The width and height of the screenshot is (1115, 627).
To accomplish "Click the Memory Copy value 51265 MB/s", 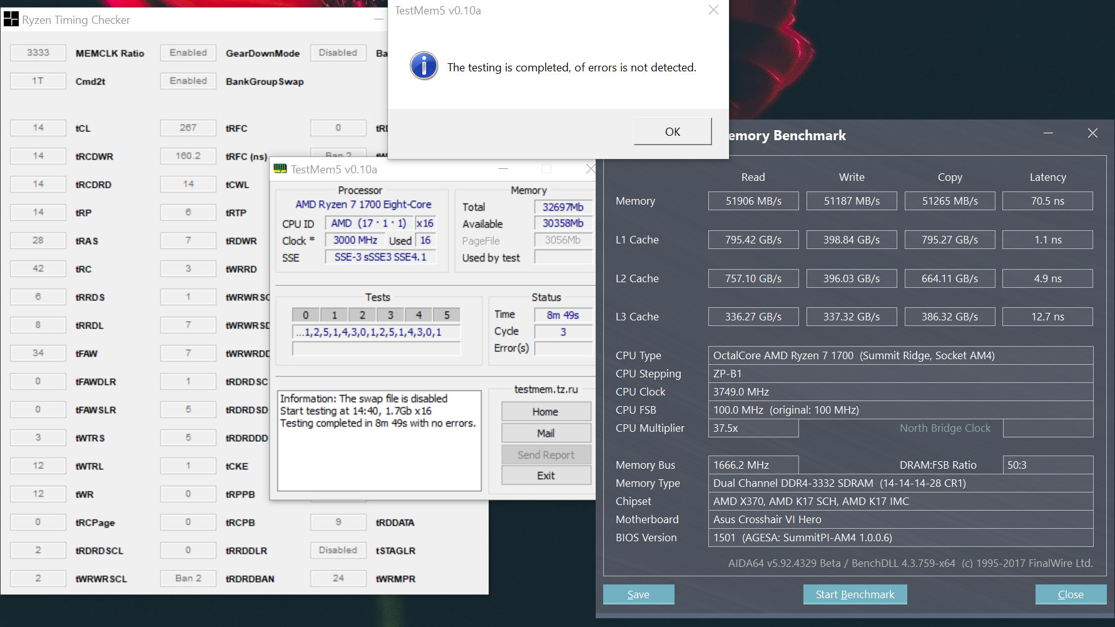I will click(950, 201).
